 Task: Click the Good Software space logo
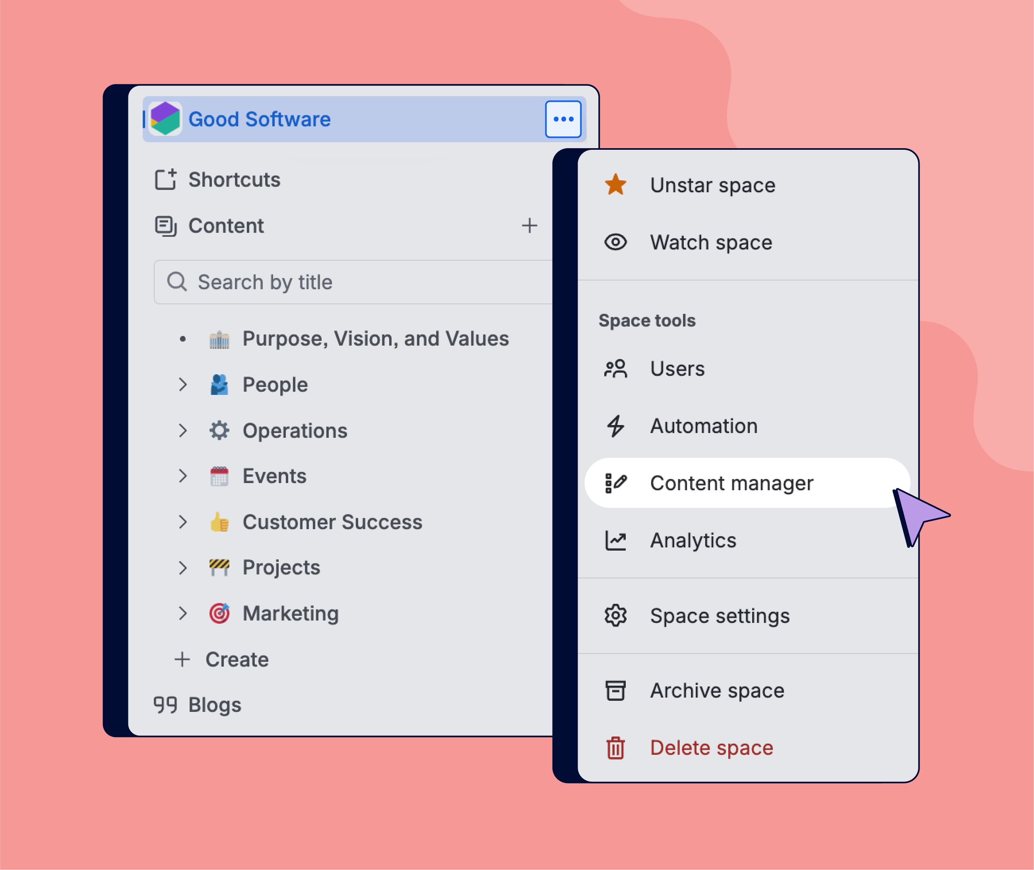(x=165, y=119)
